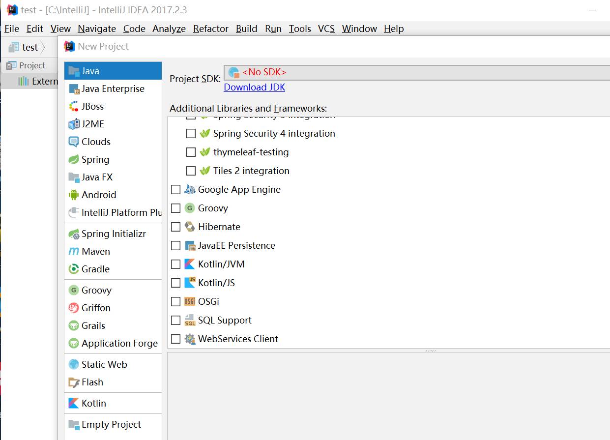The width and height of the screenshot is (610, 440).
Task: Select Empty Project in the list
Action: [x=111, y=424]
